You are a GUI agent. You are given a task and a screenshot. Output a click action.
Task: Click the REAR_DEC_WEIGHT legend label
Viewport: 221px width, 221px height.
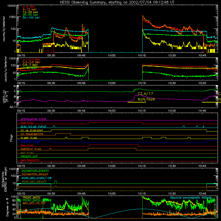(34, 182)
